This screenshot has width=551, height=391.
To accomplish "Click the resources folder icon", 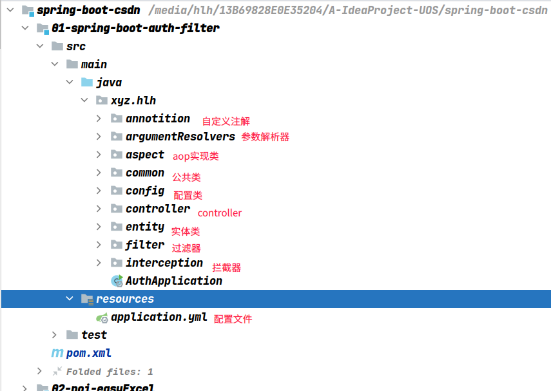I will pyautogui.click(x=87, y=299).
